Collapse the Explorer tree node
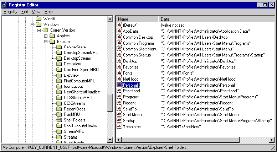The width and height of the screenshot is (277, 152). pyautogui.click(x=46, y=42)
